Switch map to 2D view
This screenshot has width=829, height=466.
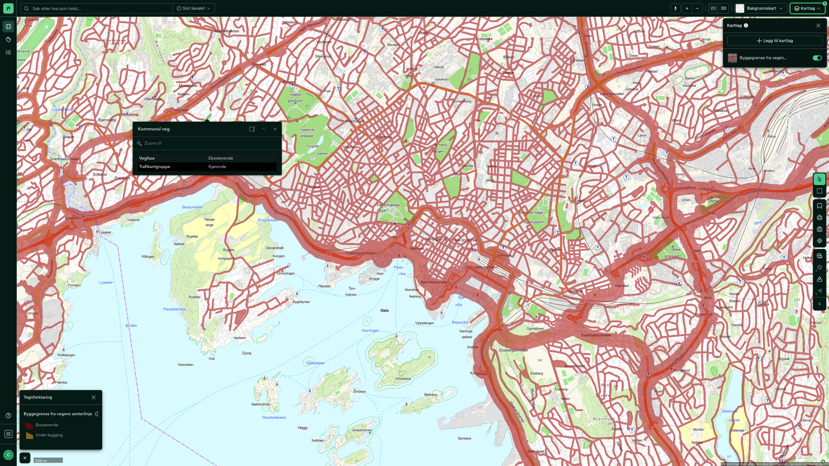(x=713, y=8)
